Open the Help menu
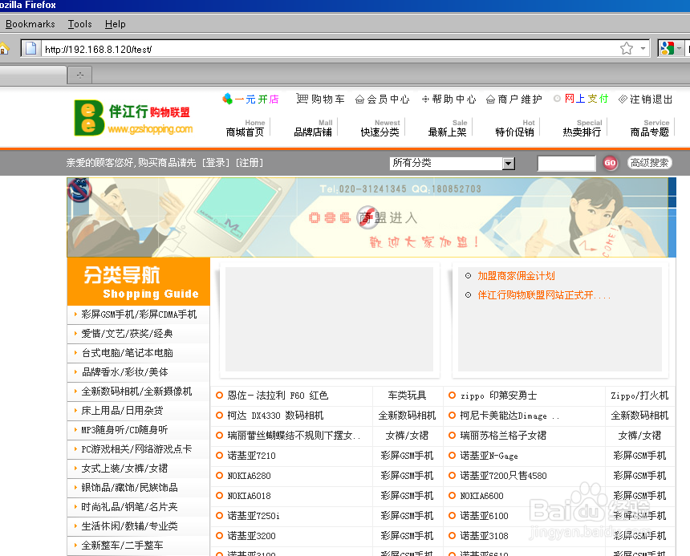 pos(116,24)
